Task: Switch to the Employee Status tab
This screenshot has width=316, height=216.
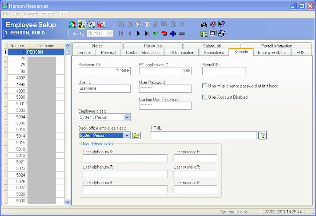Action: [x=272, y=52]
